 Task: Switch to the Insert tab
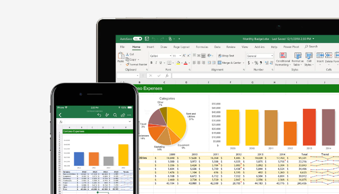tap(150, 47)
